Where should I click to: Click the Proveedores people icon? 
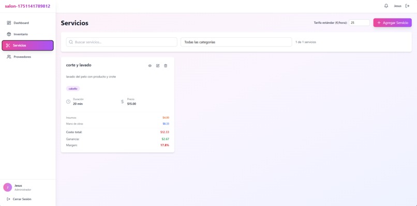[x=9, y=57]
